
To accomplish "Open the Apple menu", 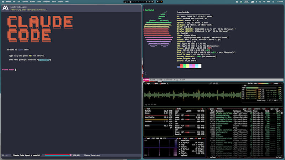I will (3, 2).
